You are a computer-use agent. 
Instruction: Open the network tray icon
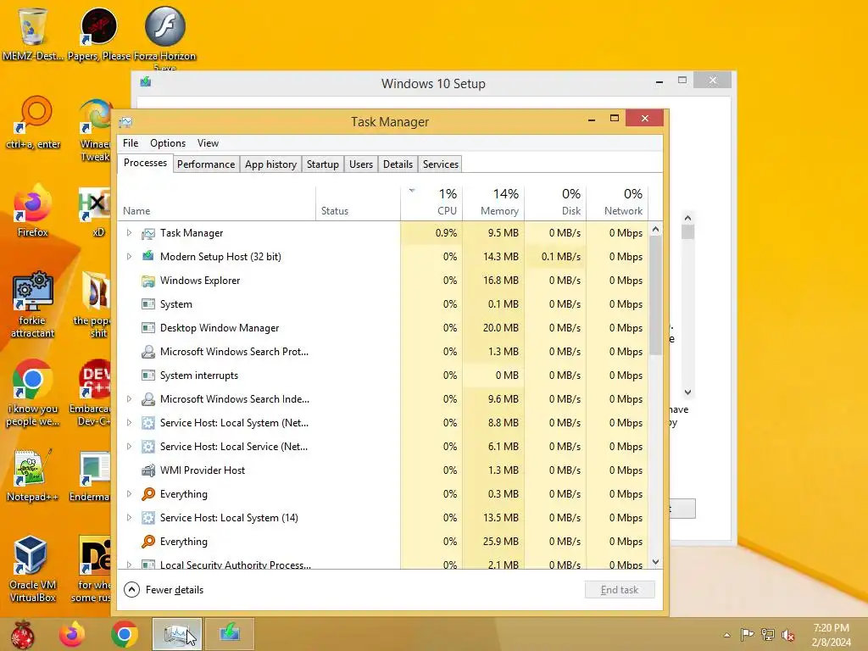coord(768,634)
